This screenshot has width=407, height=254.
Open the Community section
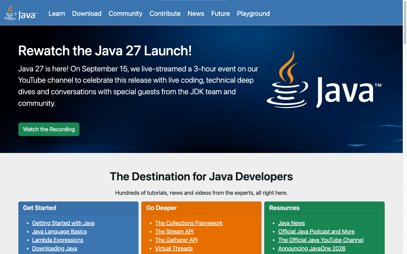[x=125, y=14]
